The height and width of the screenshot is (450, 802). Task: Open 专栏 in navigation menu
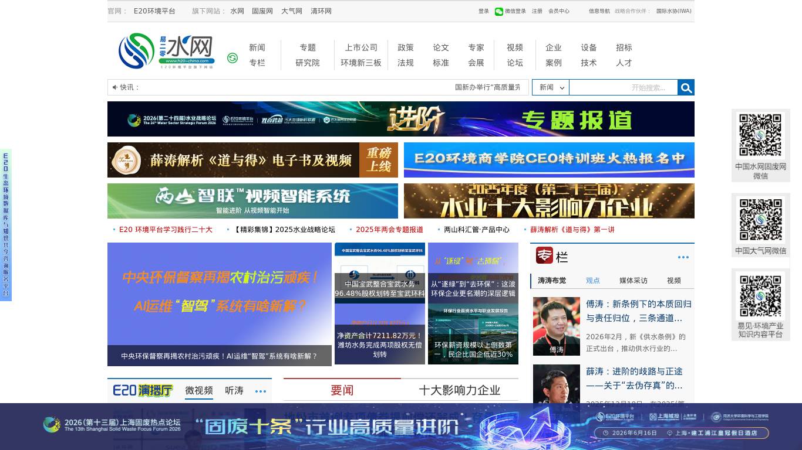coord(257,63)
